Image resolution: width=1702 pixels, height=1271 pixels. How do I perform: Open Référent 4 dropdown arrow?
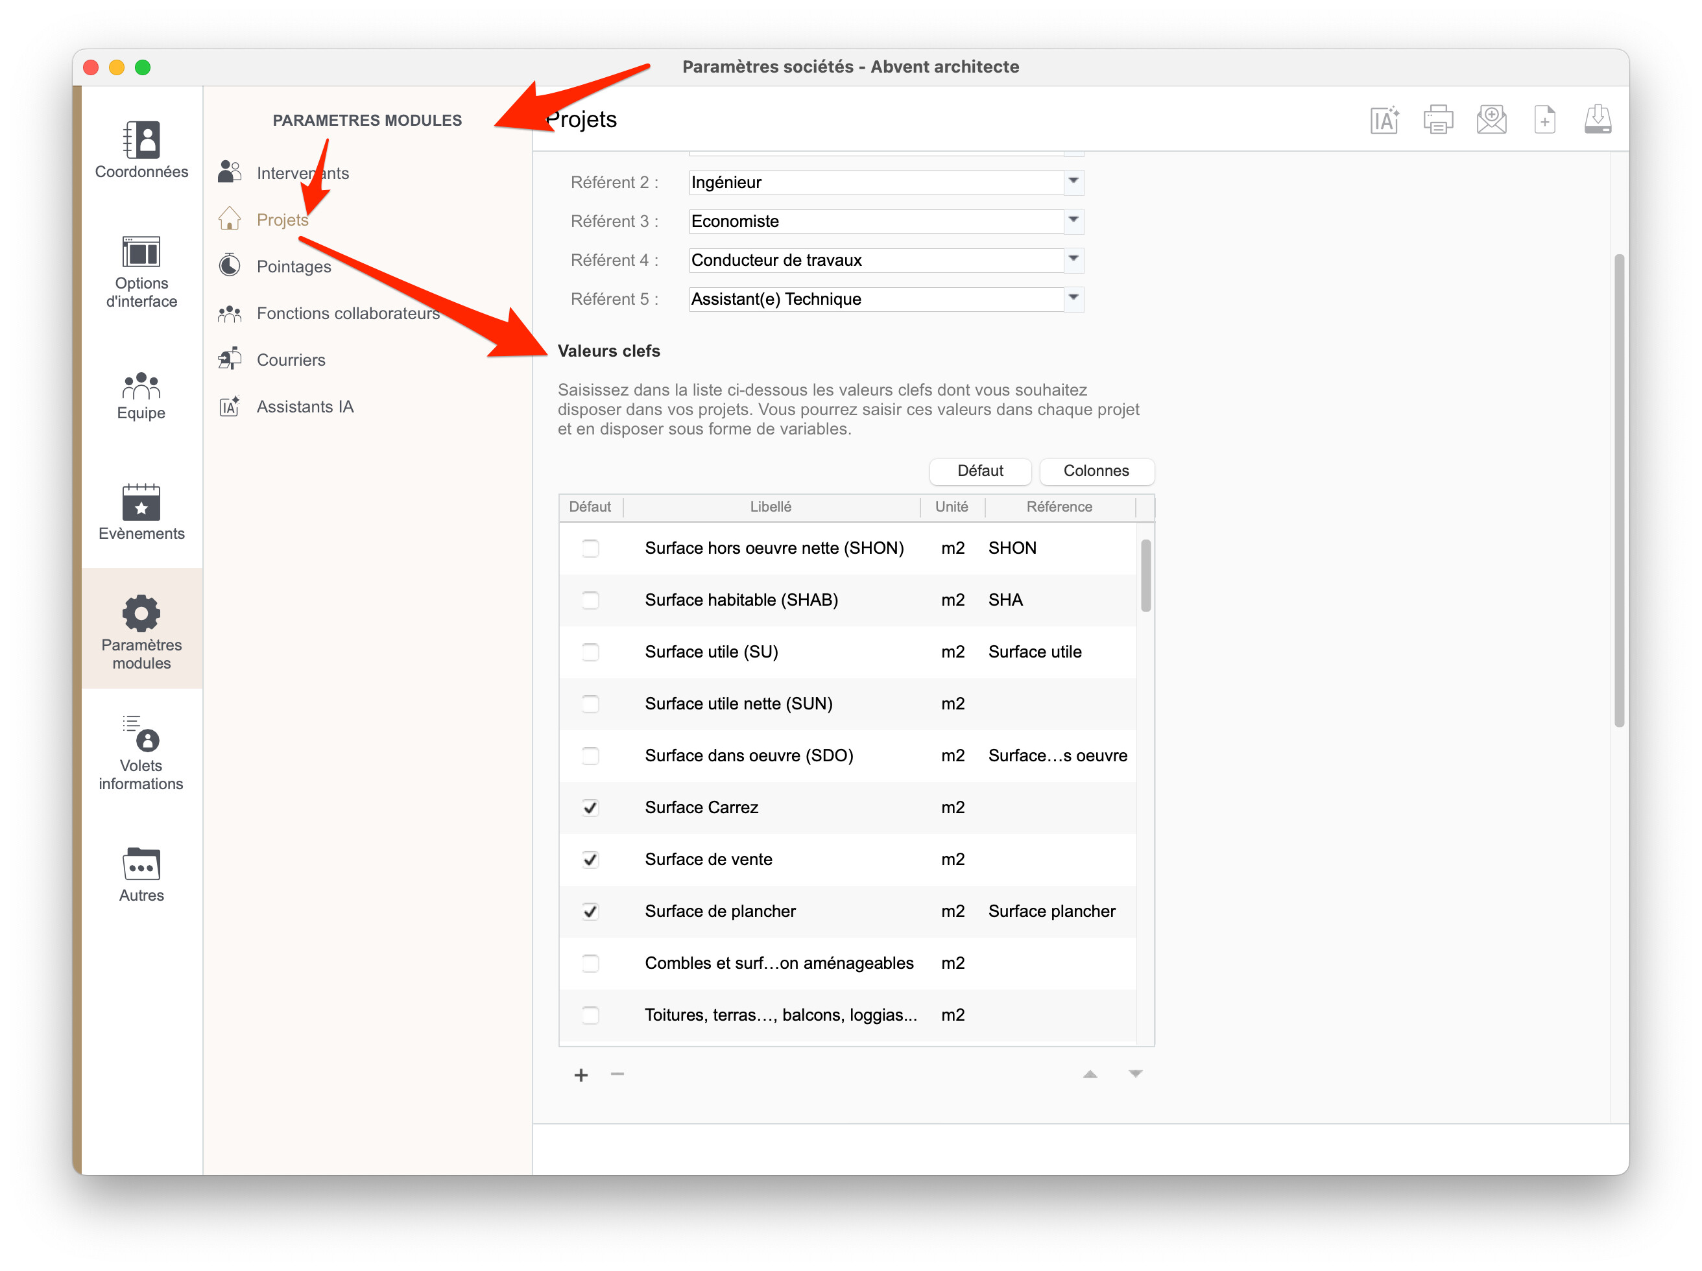tap(1073, 260)
